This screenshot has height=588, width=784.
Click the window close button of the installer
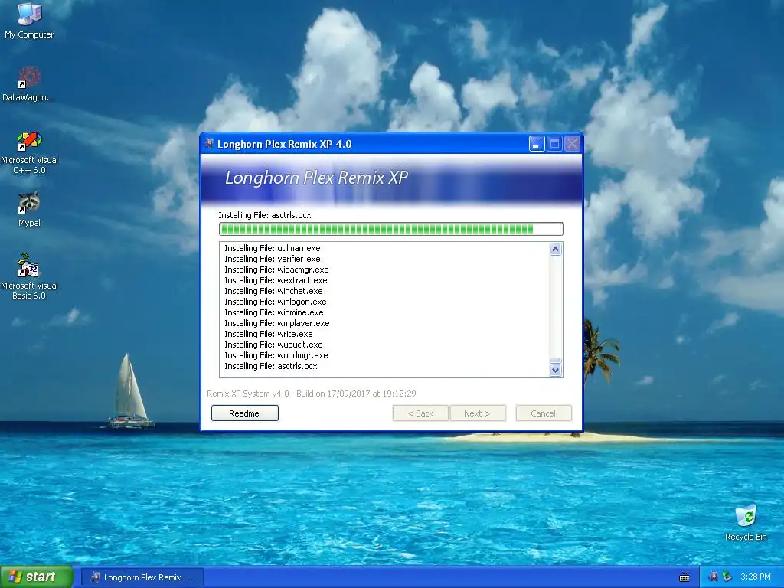(573, 144)
